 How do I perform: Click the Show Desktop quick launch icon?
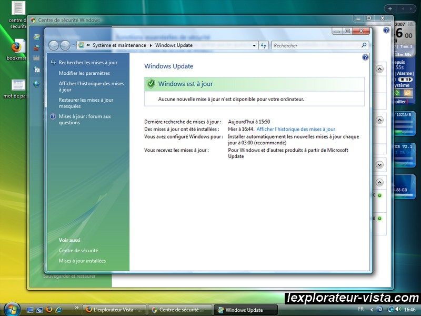(30, 310)
